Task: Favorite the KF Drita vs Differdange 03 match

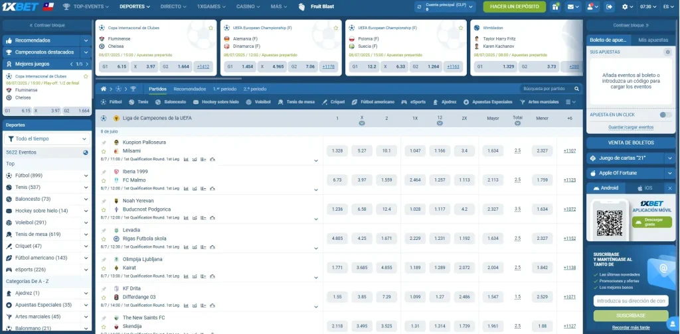Action: pos(104,298)
